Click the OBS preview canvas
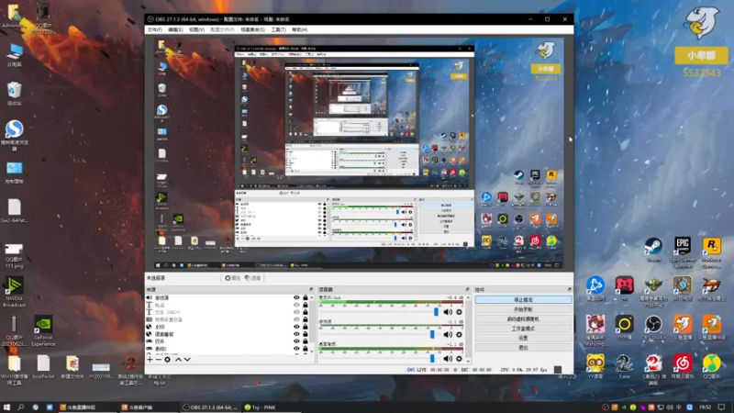The image size is (734, 413). coord(359,153)
